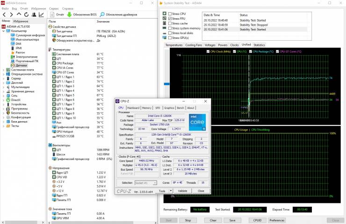The width and height of the screenshot is (346, 224).
Task: Expand Мультимедиа tree node
Action: (x=3, y=87)
